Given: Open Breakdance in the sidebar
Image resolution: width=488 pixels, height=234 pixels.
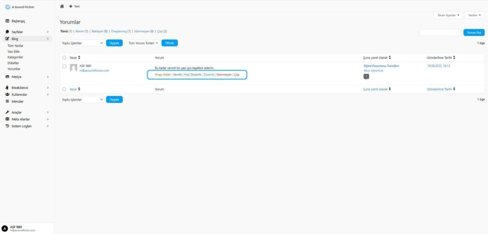Looking at the screenshot, I should pyautogui.click(x=20, y=88).
